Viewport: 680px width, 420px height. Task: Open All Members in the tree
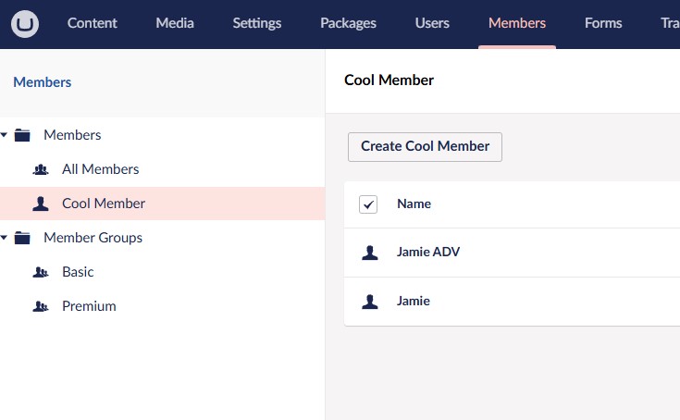click(x=101, y=169)
